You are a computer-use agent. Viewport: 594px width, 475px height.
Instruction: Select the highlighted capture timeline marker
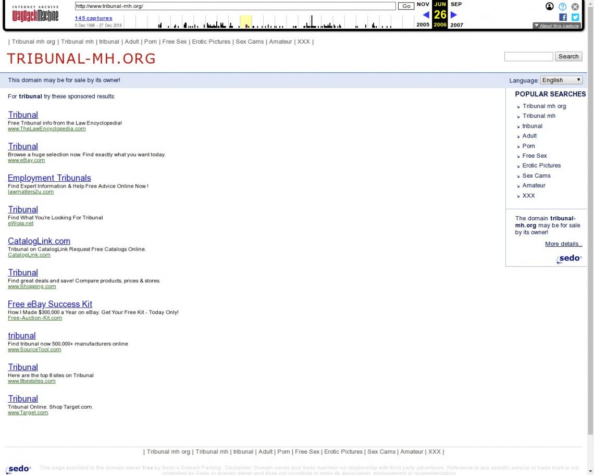click(245, 22)
